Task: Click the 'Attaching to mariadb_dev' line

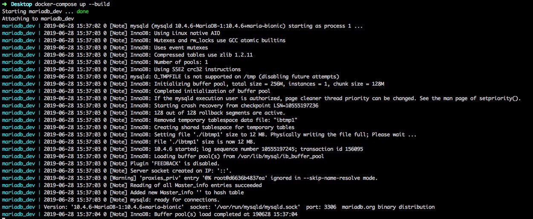Action: point(38,19)
